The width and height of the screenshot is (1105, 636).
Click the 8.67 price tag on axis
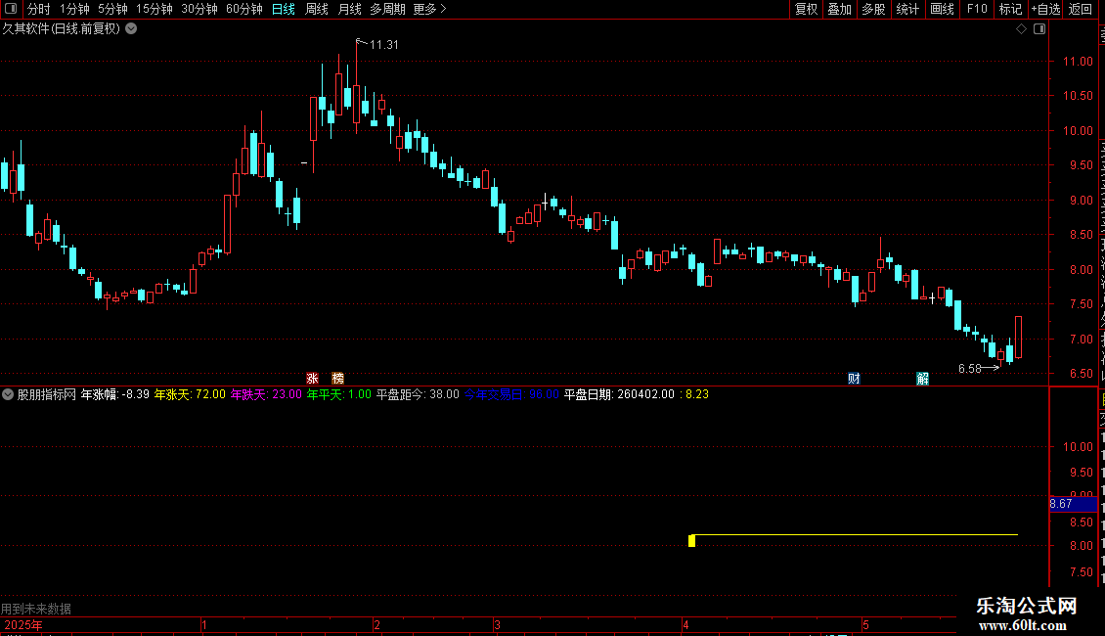coord(1073,504)
